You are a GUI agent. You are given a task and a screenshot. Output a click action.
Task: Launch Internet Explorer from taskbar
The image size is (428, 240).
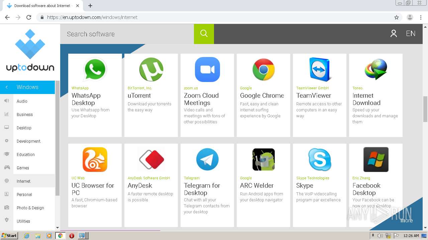click(x=26, y=236)
